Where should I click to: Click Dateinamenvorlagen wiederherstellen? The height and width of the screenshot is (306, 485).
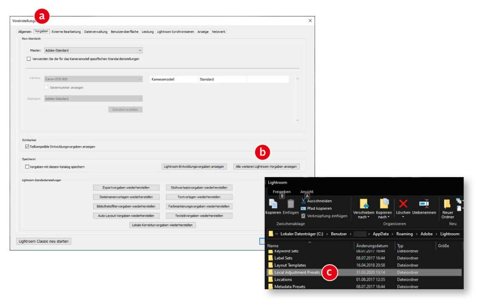click(126, 197)
